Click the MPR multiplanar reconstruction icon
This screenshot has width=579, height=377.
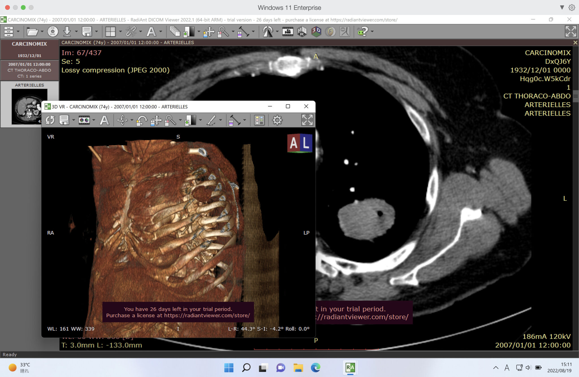tap(302, 31)
